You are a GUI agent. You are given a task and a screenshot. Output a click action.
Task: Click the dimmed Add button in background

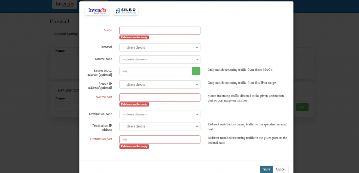(x=302, y=107)
